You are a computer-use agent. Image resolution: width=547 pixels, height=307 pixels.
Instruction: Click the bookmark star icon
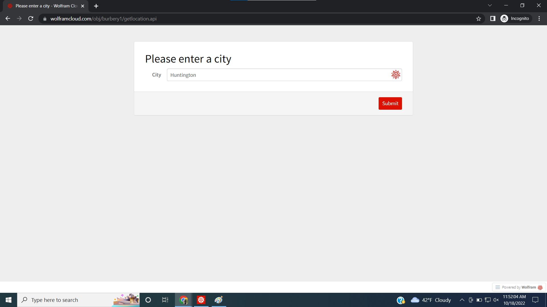479,19
